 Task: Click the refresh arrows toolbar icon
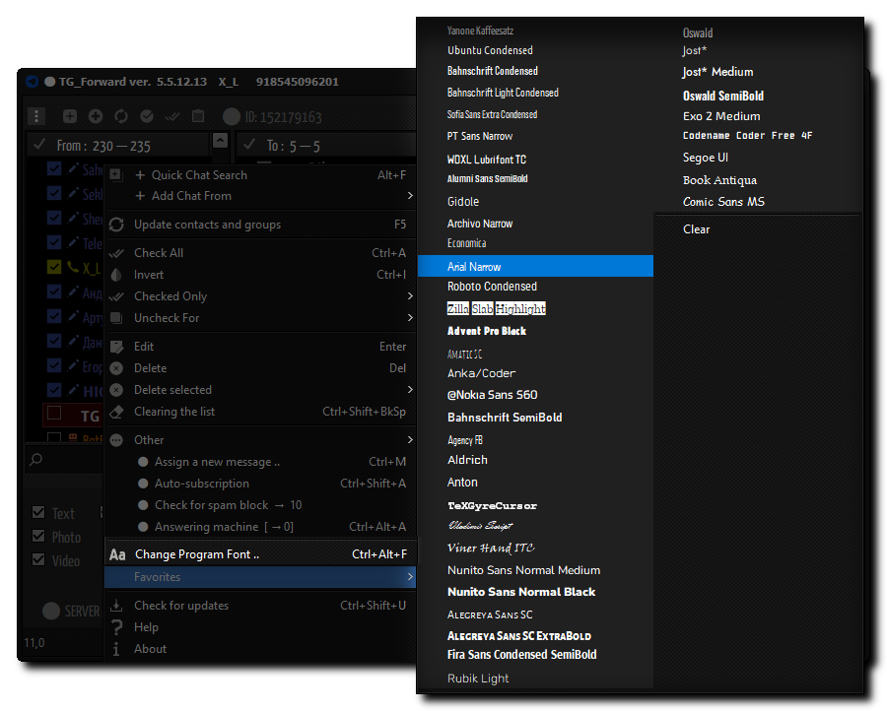121,116
